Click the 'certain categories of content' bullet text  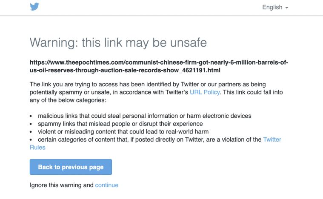click(149, 139)
